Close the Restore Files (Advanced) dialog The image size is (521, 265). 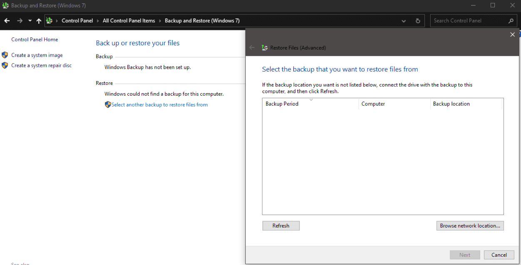513,35
